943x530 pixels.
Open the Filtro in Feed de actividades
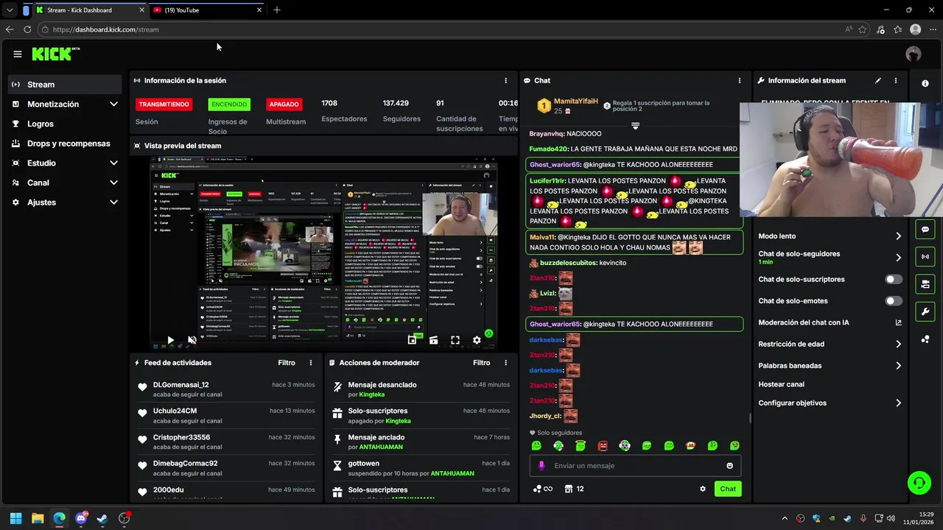287,363
